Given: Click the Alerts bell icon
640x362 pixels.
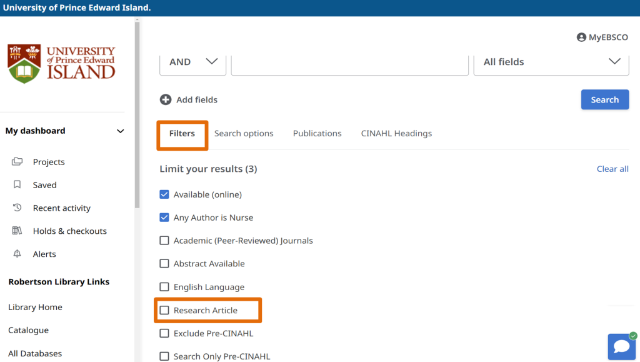Looking at the screenshot, I should point(17,254).
